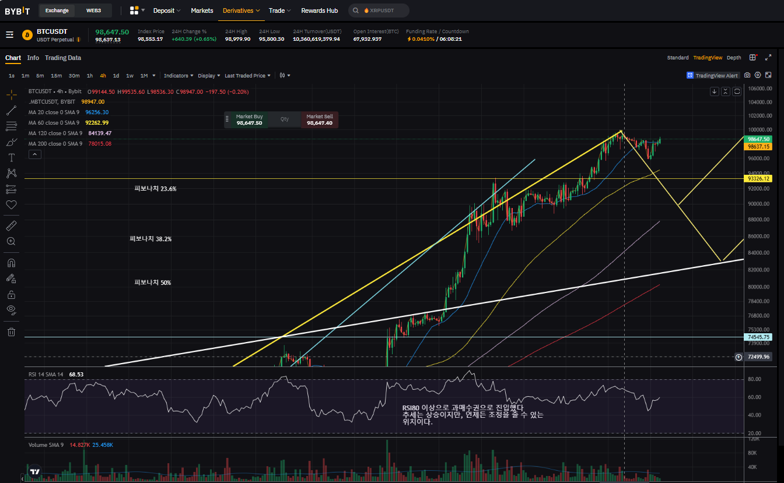Select the crosshair cursor tool
784x483 pixels.
(11, 95)
